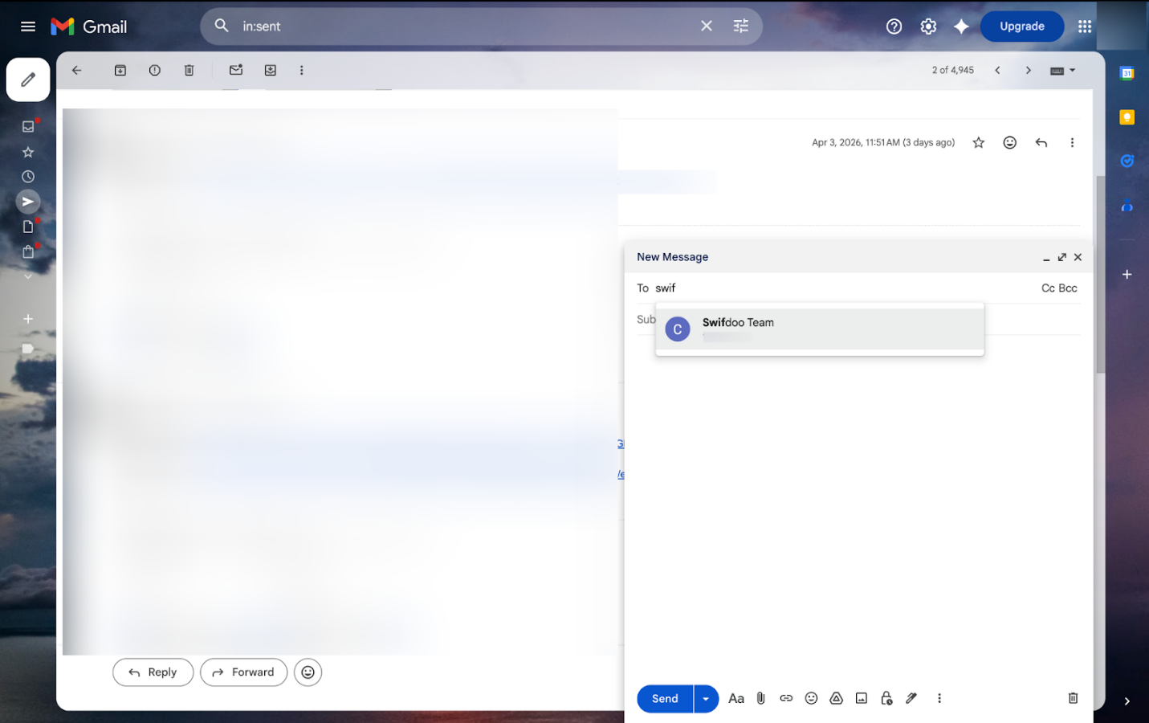This screenshot has height=723, width=1149.
Task: Open the Compose pencil button
Action: click(27, 79)
